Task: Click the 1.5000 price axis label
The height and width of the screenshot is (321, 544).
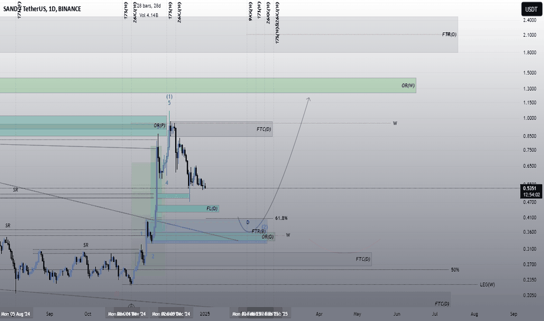Action: [529, 73]
